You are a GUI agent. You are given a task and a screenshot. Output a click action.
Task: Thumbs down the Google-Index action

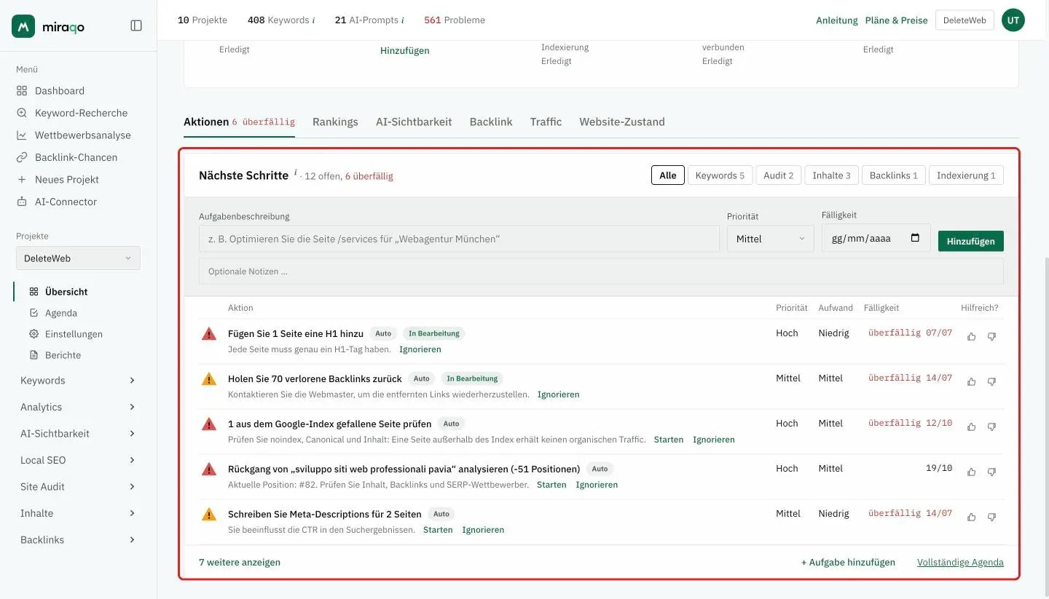click(991, 427)
